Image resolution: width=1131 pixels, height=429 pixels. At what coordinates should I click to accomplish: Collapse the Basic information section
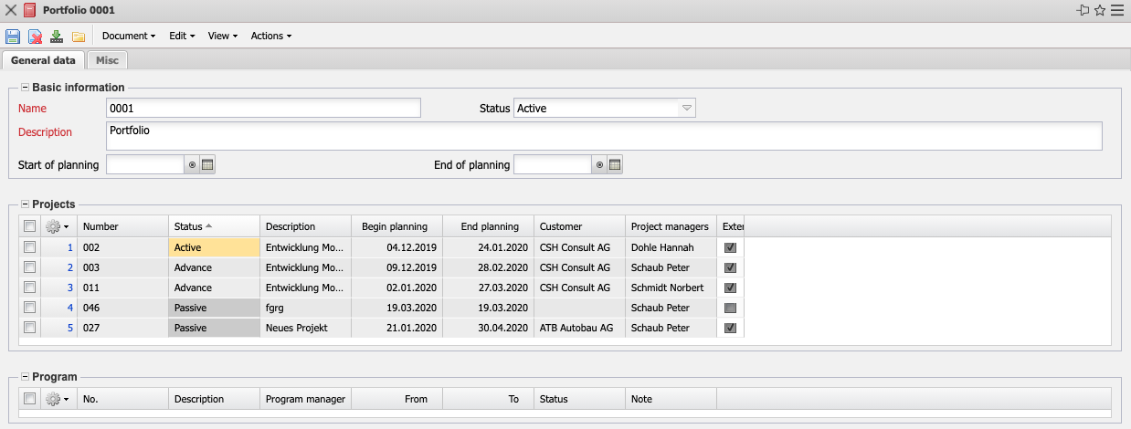point(25,88)
